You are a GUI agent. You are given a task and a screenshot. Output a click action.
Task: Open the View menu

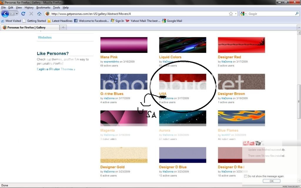19,7
